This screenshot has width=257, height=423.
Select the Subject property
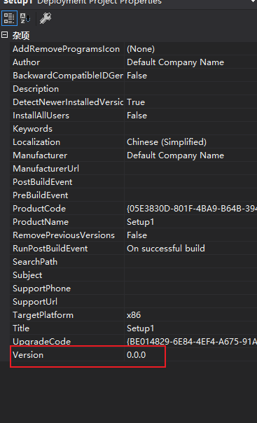coord(27,275)
